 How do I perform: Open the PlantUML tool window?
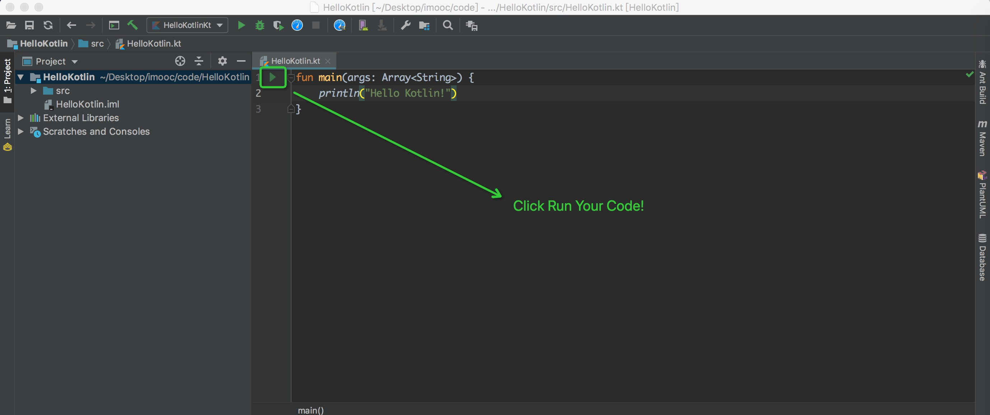pos(982,195)
